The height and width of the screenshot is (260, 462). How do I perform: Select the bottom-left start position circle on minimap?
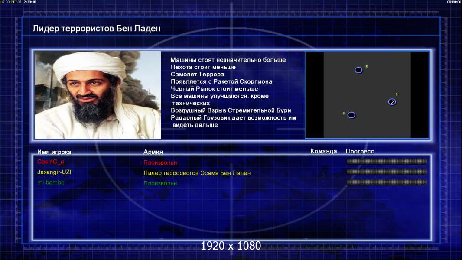click(x=351, y=115)
